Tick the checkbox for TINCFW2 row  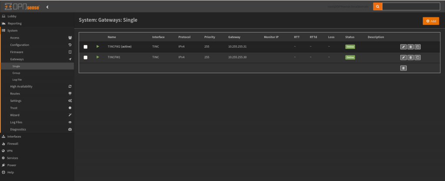pyautogui.click(x=86, y=47)
